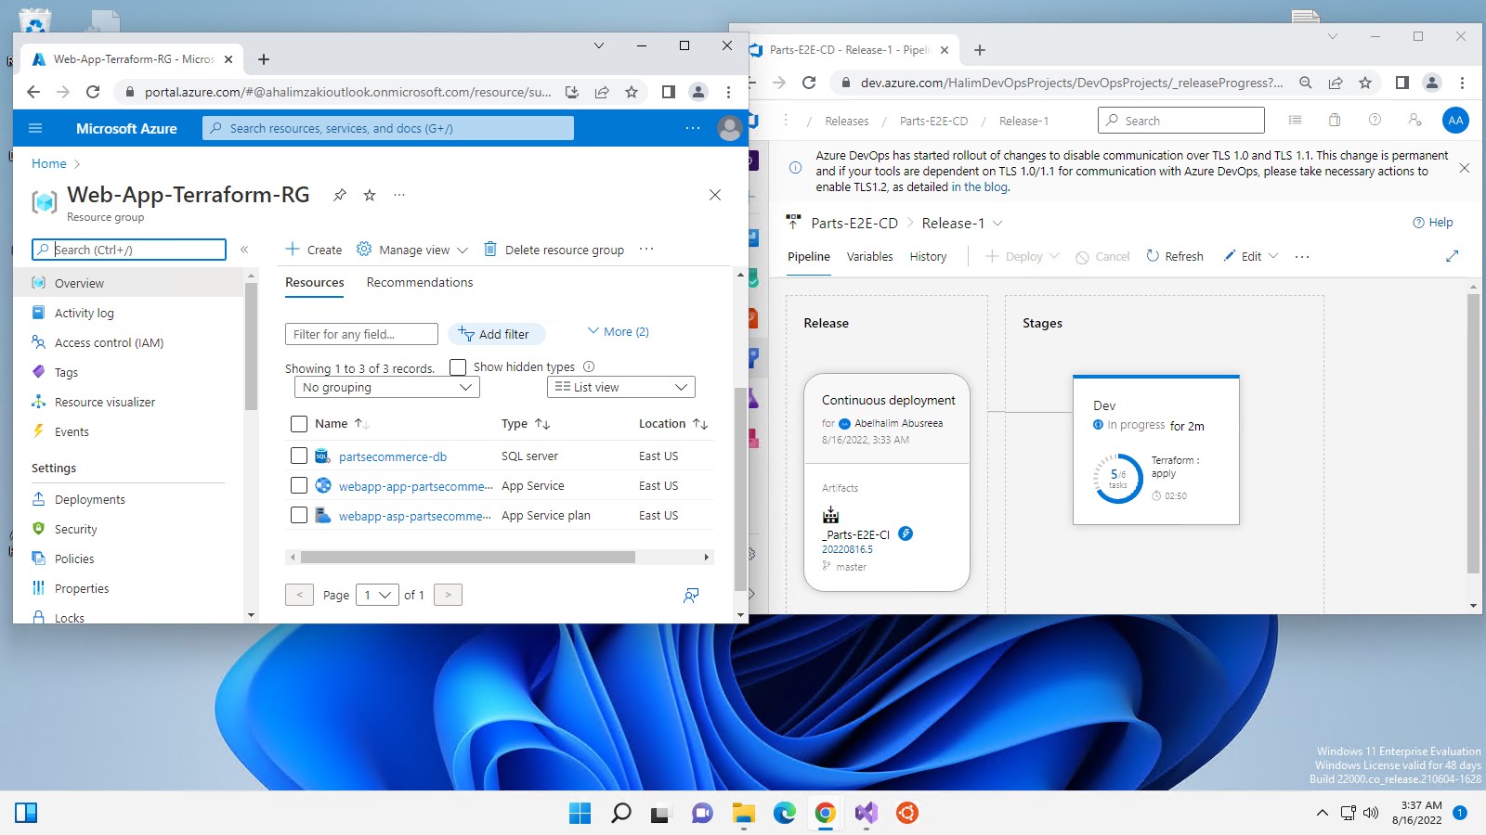
Task: Click the sidebar Search (Ctrl+/) field
Action: [x=129, y=250]
